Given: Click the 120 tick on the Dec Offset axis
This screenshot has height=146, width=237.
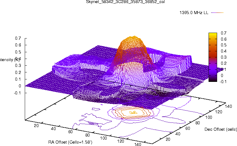Looking at the screenshot, I should (219, 112).
